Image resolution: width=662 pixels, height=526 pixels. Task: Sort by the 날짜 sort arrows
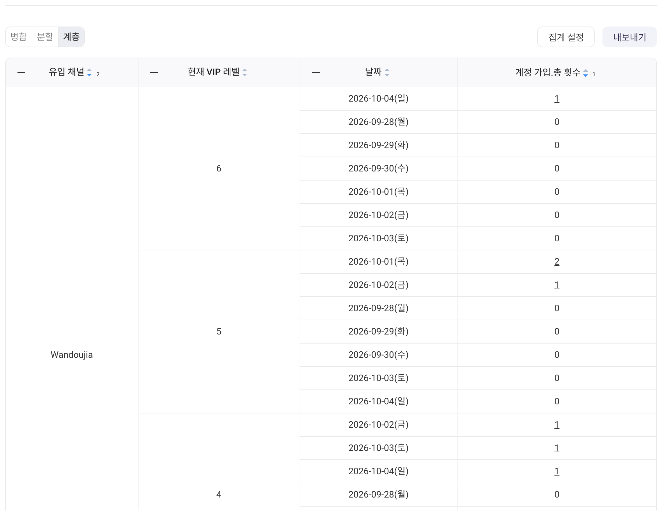387,72
